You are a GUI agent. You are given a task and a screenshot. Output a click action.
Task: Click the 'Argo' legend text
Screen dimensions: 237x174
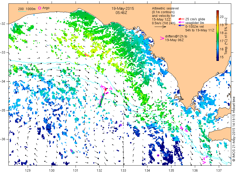pyautogui.click(x=46, y=8)
